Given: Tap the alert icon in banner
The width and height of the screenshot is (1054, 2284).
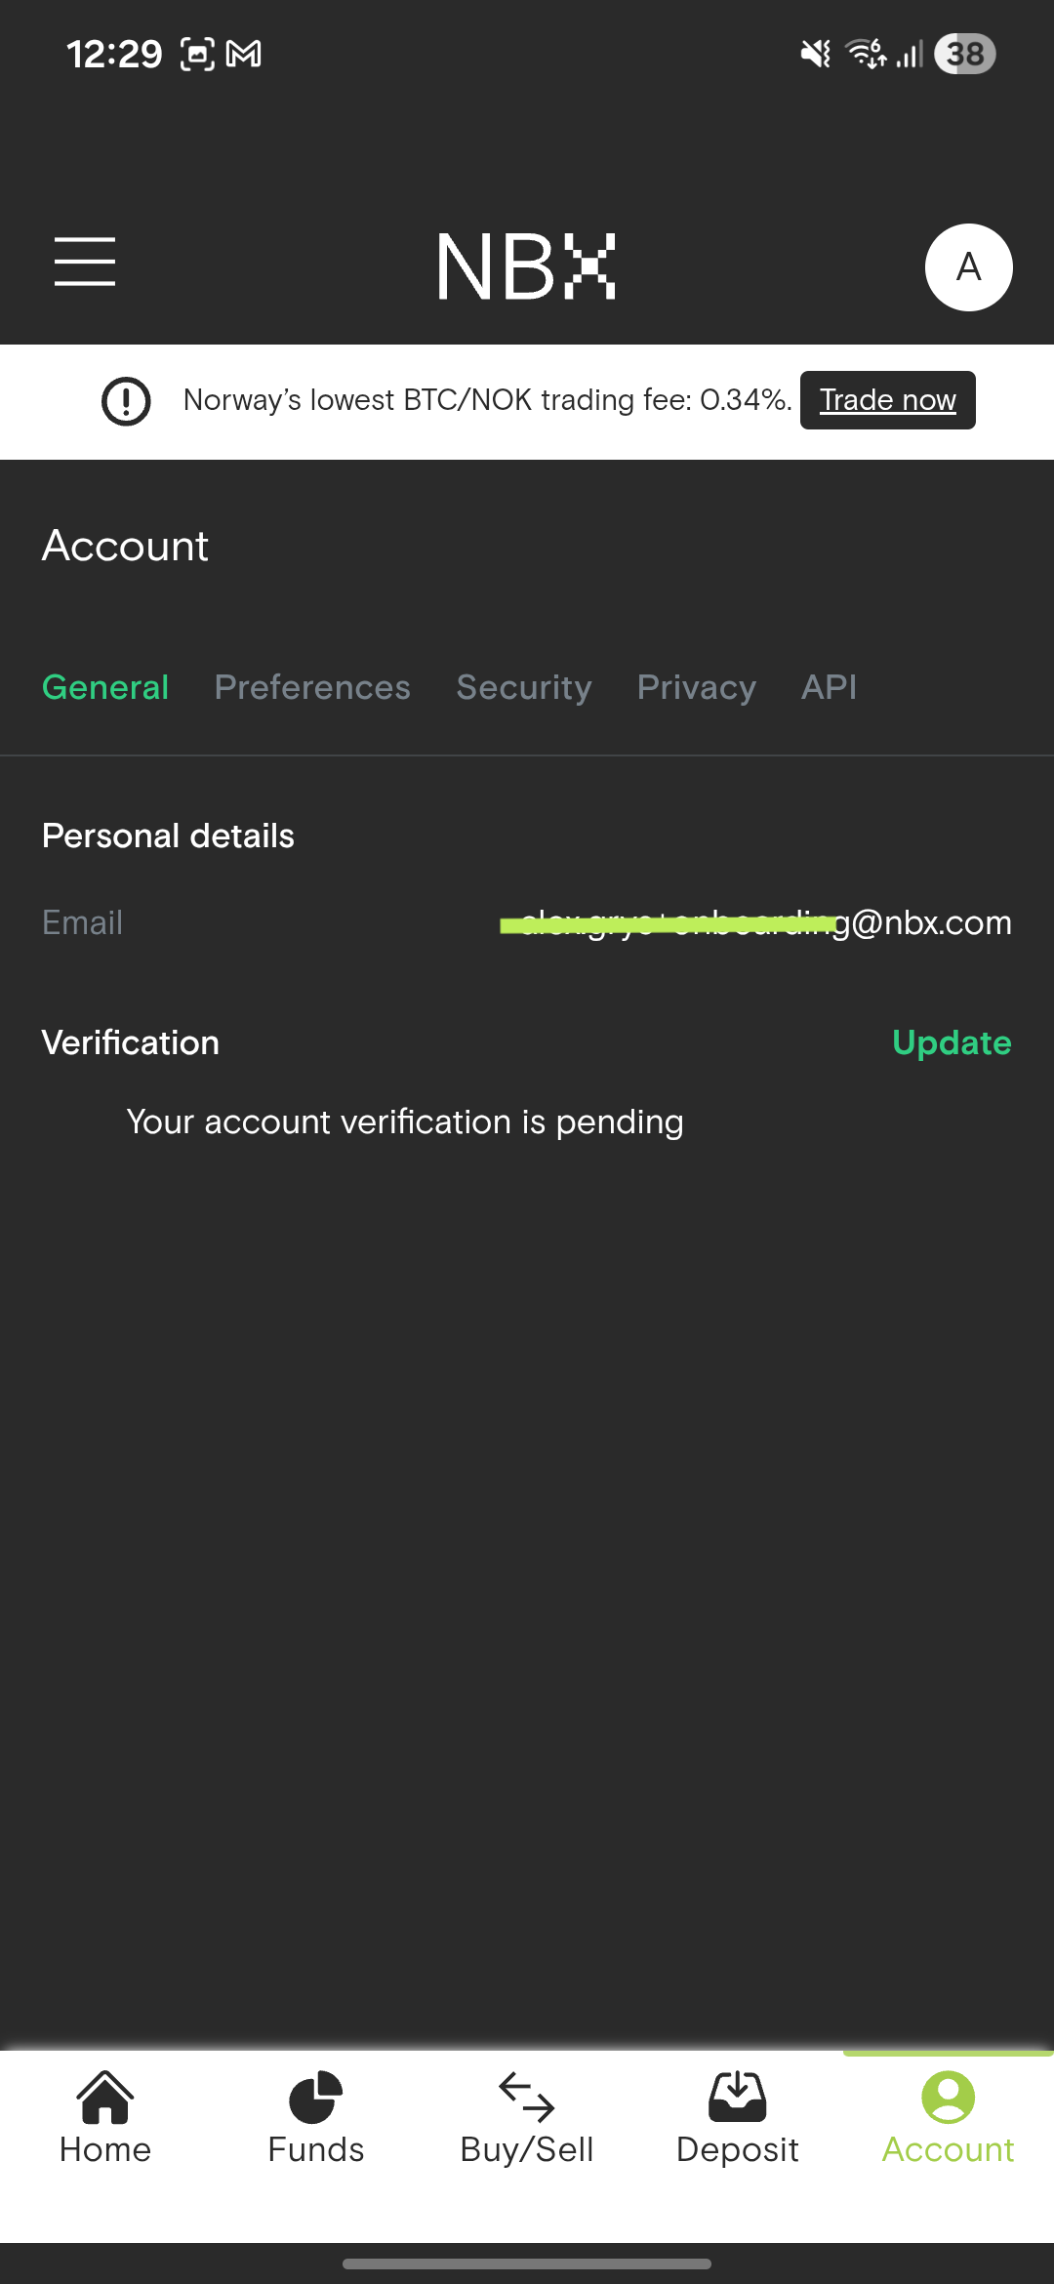Looking at the screenshot, I should 126,401.
